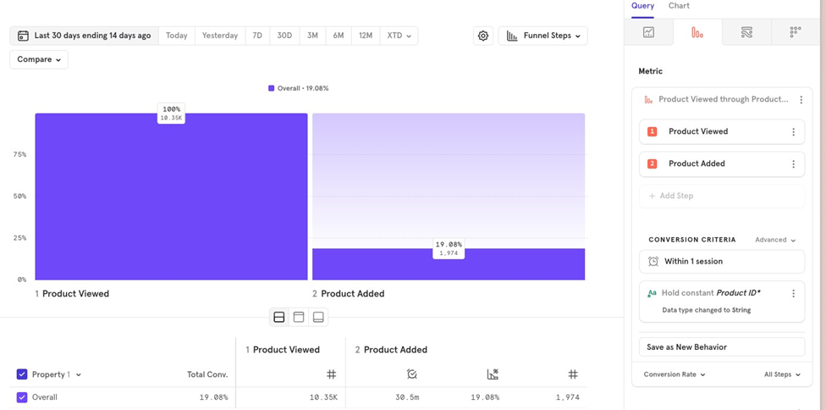Open Product Viewed step options menu
The image size is (826, 410).
pos(793,132)
